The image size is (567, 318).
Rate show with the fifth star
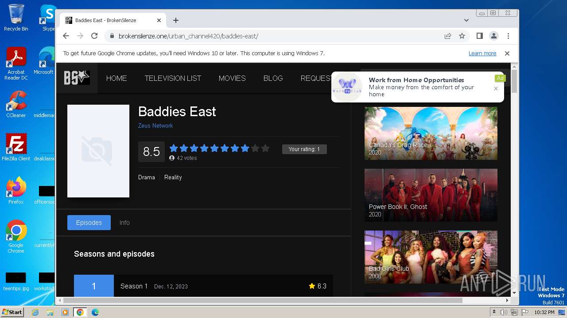[x=214, y=148]
